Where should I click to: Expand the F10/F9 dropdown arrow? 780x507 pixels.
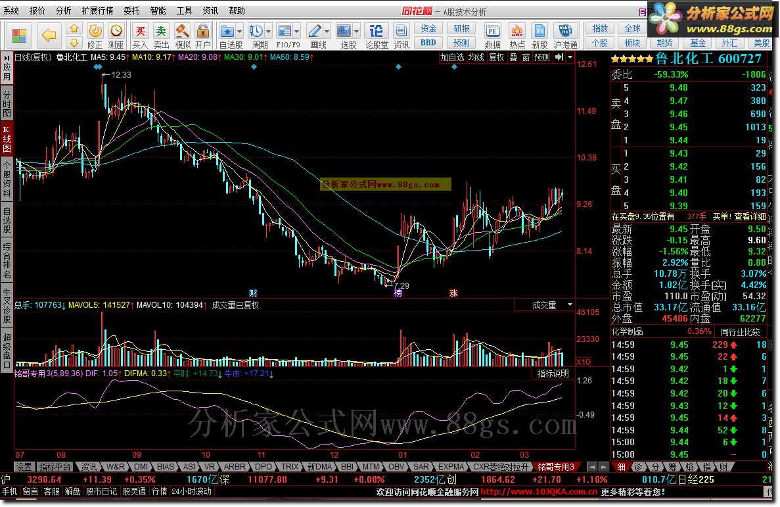(297, 32)
